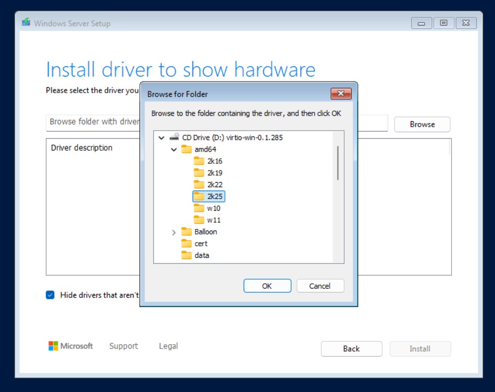Screen dimensions: 495x392
Task: Click the w10 folder icon
Action: (x=199, y=208)
